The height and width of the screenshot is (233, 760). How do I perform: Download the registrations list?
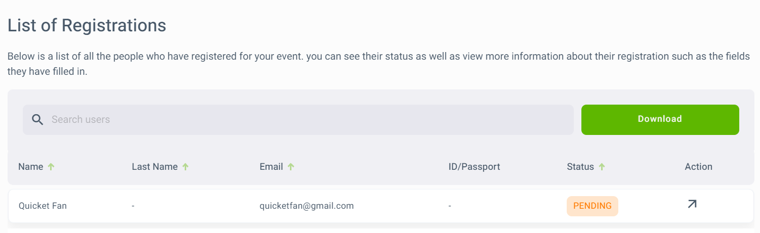click(x=660, y=120)
